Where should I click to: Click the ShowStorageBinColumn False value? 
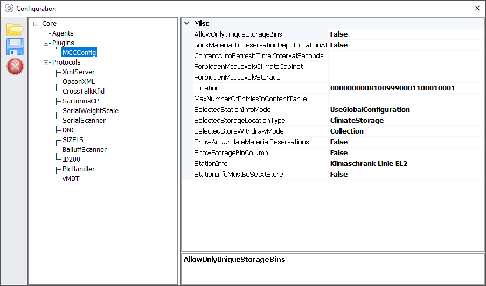[339, 153]
